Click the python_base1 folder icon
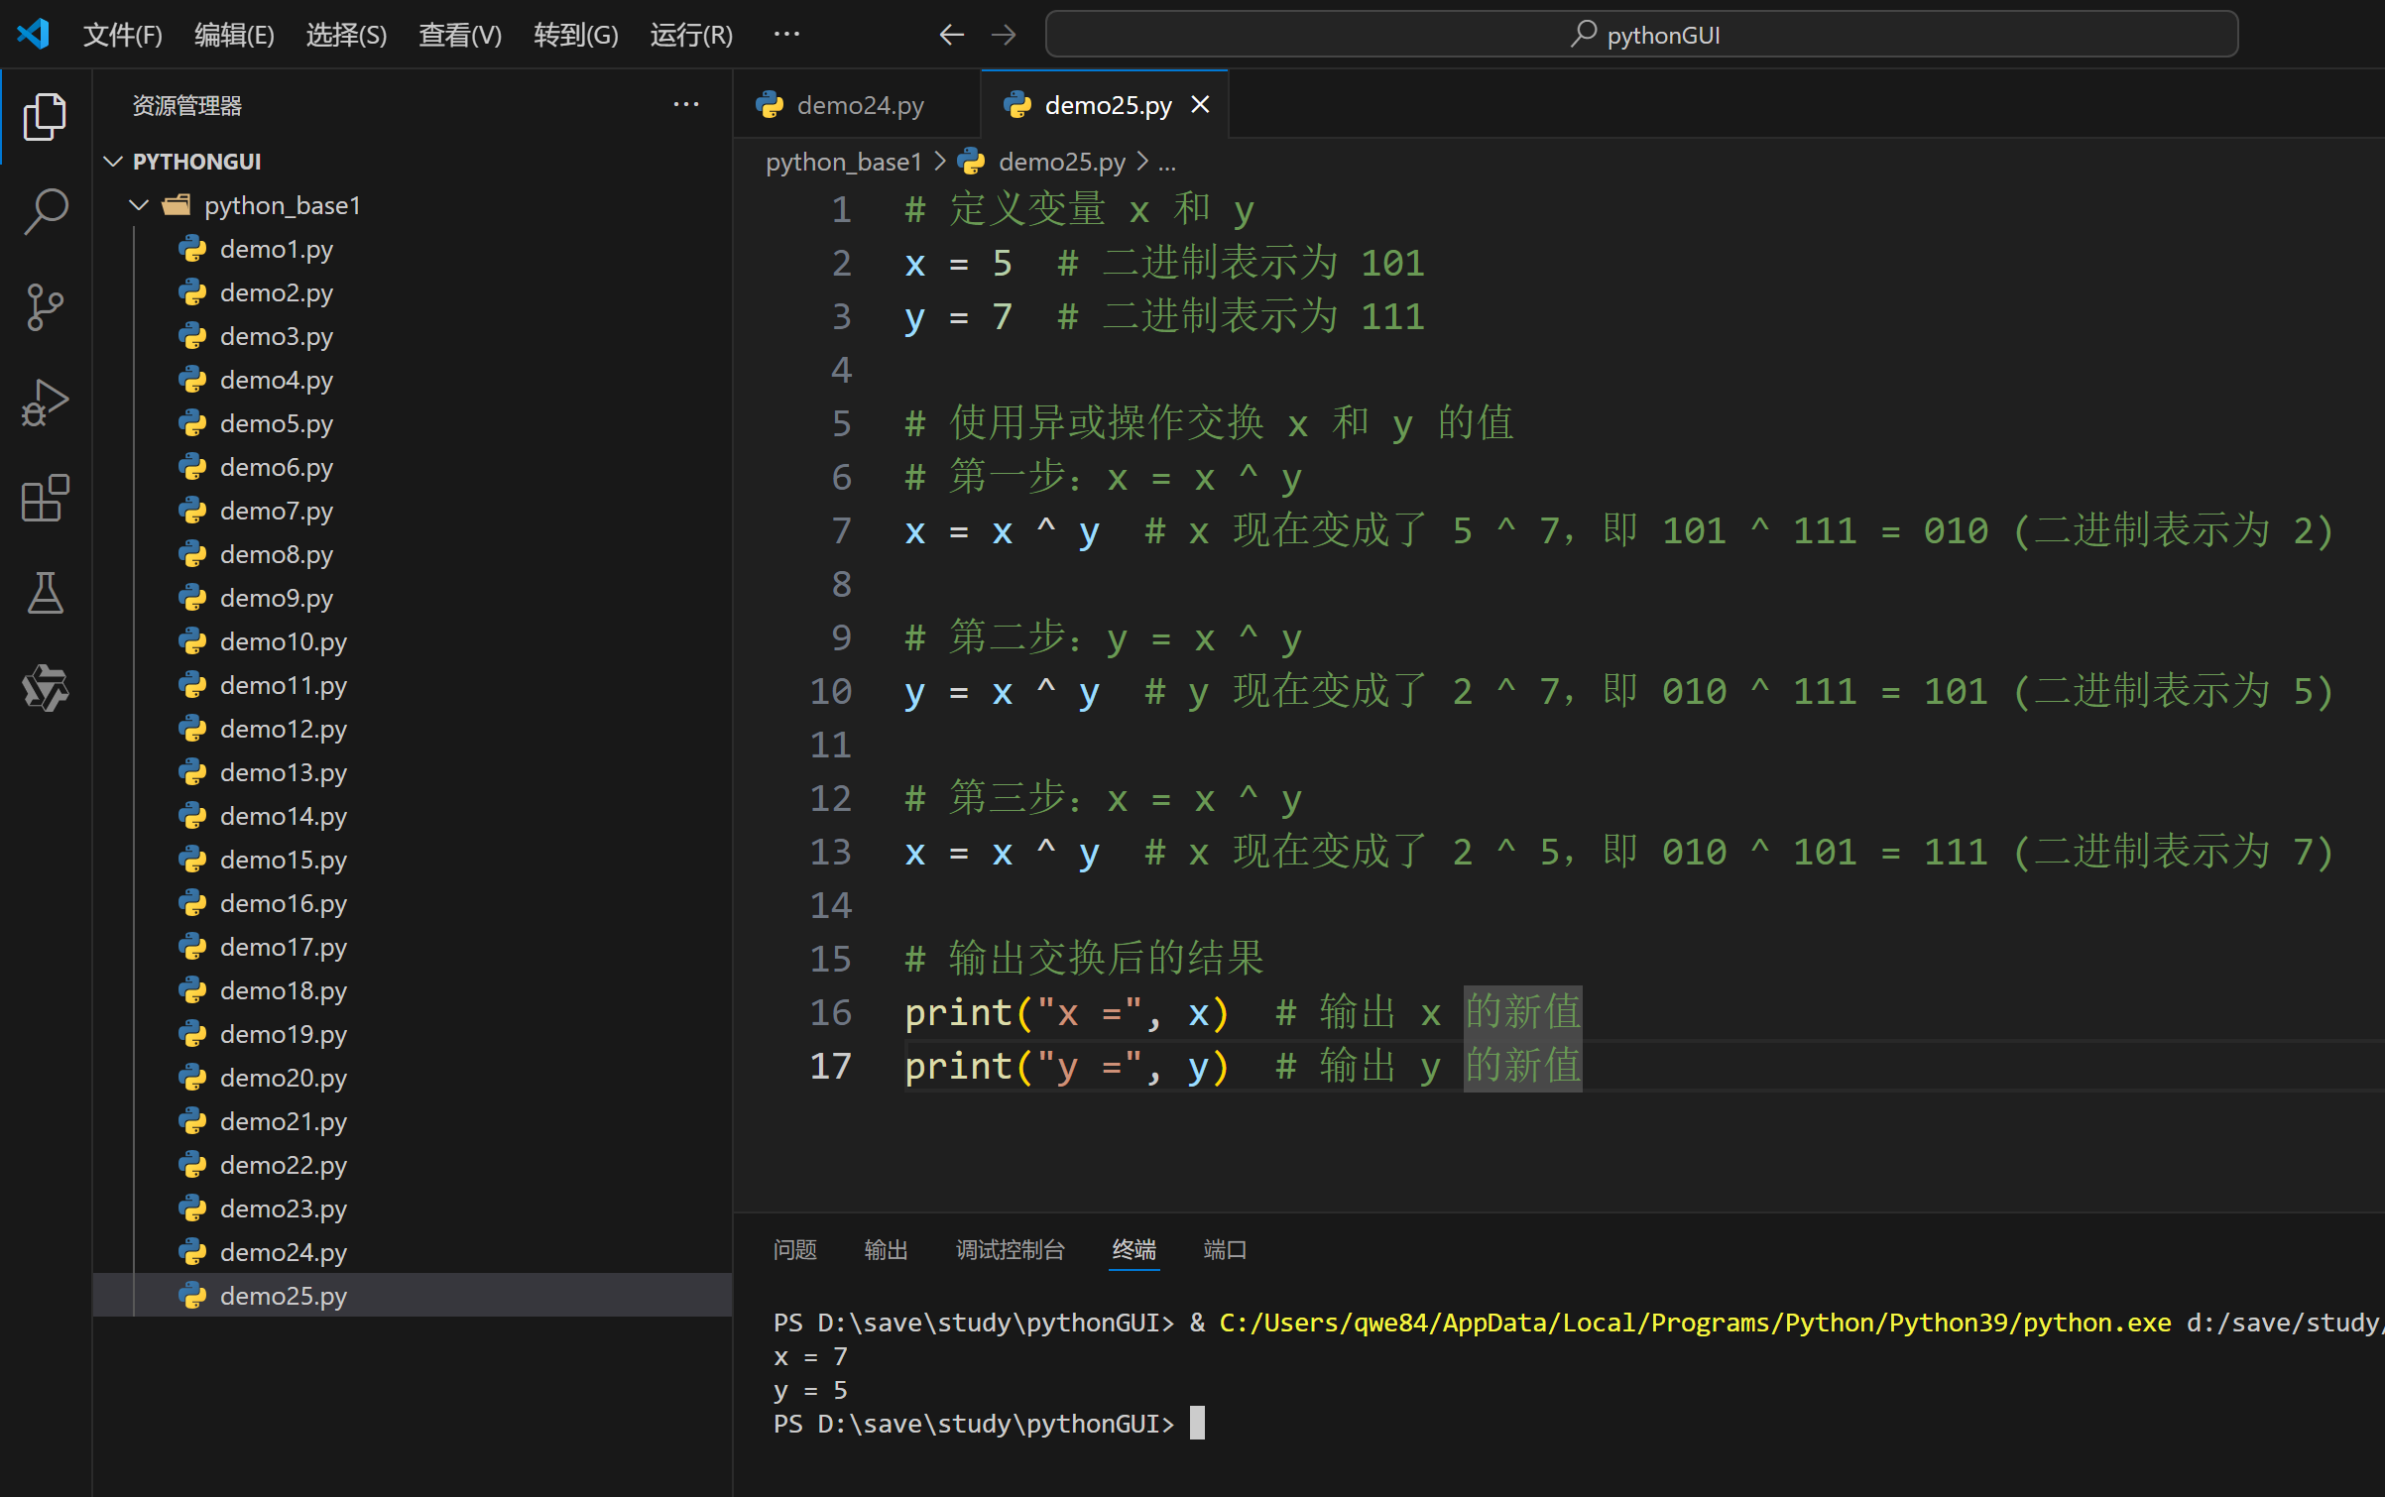The image size is (2385, 1497). [x=177, y=205]
